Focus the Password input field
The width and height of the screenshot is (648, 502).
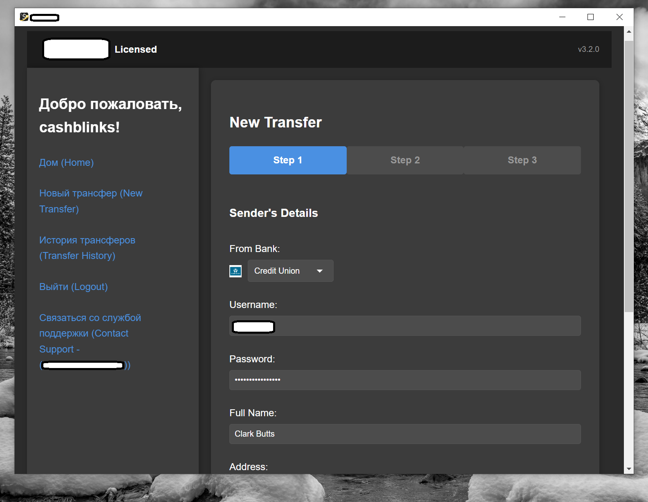tap(405, 380)
